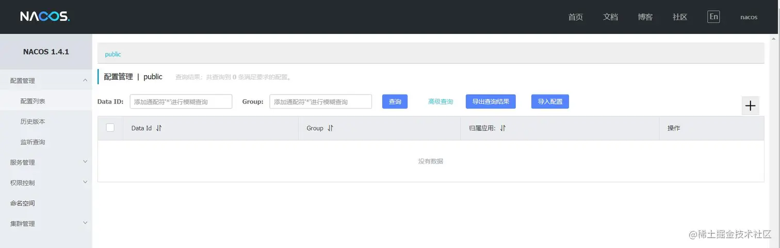Viewport: 780px width, 248px height.
Task: Click the 导入配置 button
Action: click(550, 101)
